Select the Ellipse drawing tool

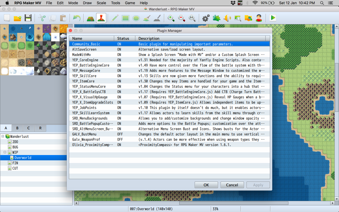tap(136, 18)
